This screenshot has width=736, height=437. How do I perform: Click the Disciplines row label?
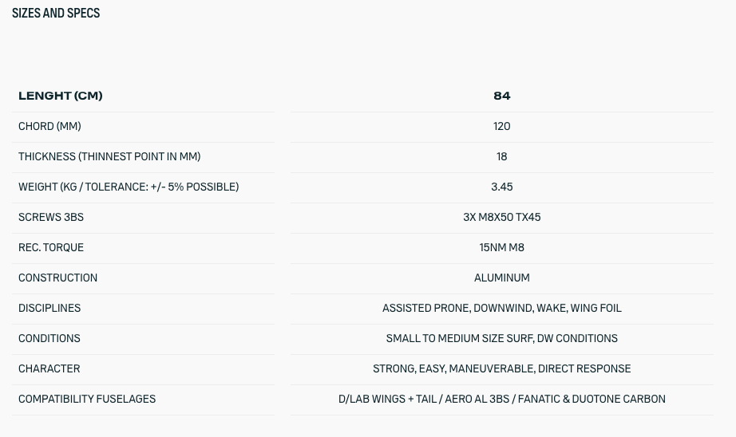[49, 308]
